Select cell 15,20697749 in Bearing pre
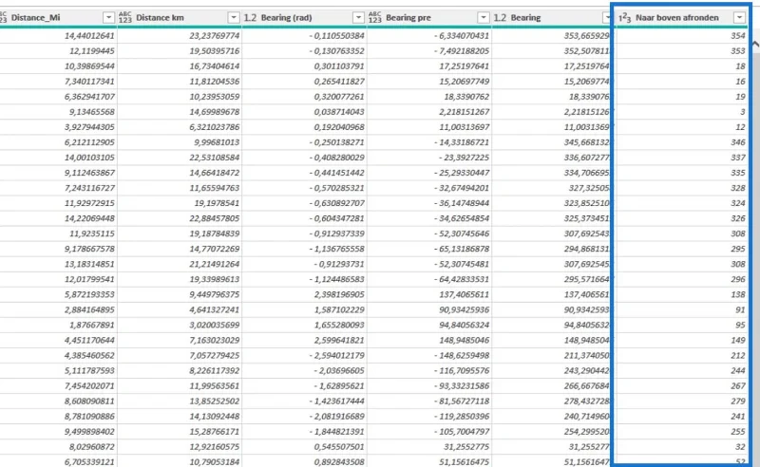The image size is (760, 467). pyautogui.click(x=465, y=82)
